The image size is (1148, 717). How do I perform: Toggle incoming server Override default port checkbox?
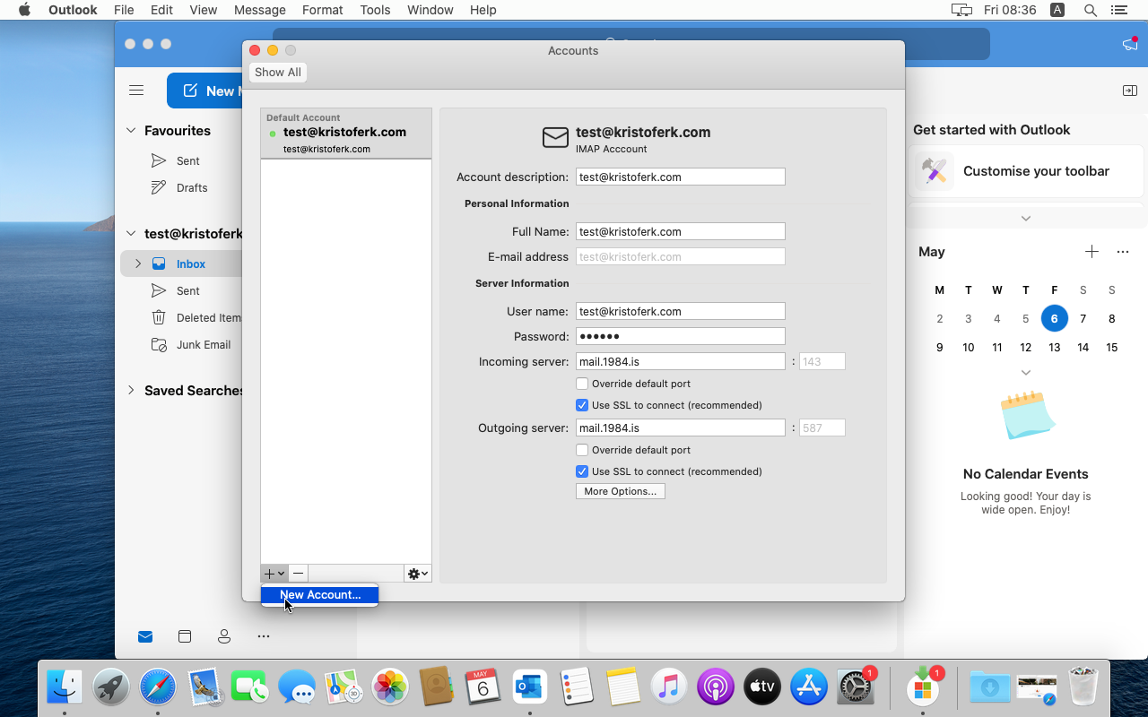pos(582,384)
